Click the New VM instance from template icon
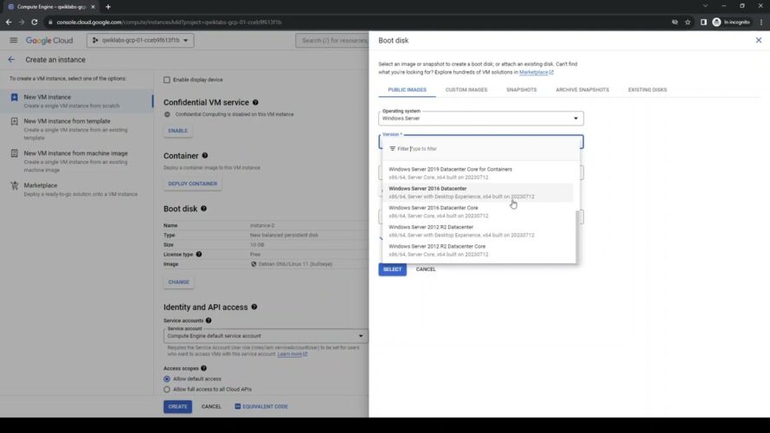Image resolution: width=770 pixels, height=433 pixels. [14, 121]
